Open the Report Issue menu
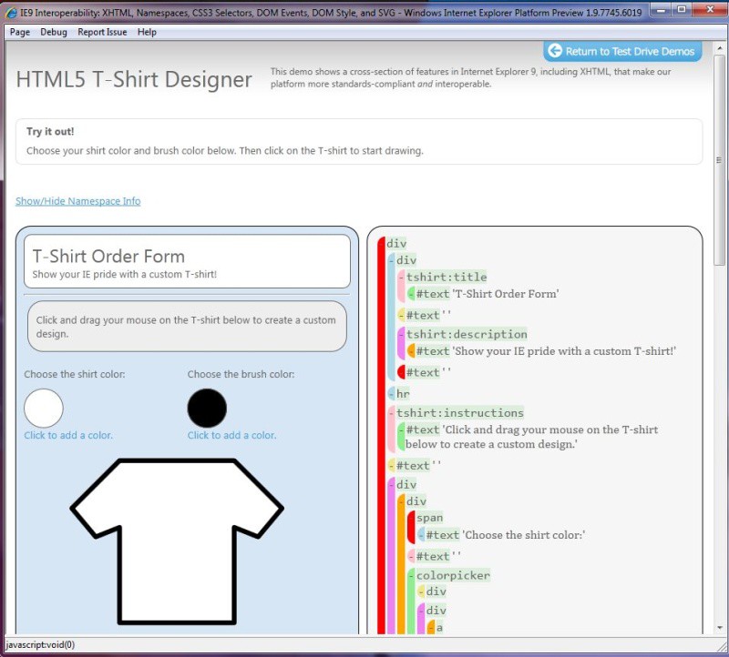This screenshot has width=729, height=657. (x=102, y=32)
